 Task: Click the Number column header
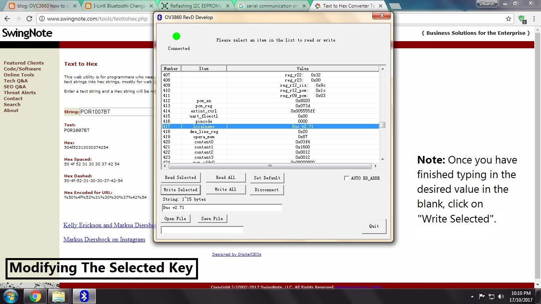171,68
